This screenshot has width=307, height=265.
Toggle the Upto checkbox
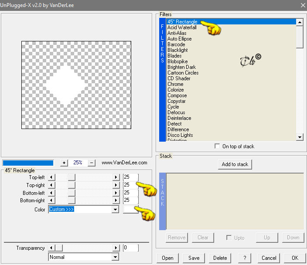click(229, 238)
